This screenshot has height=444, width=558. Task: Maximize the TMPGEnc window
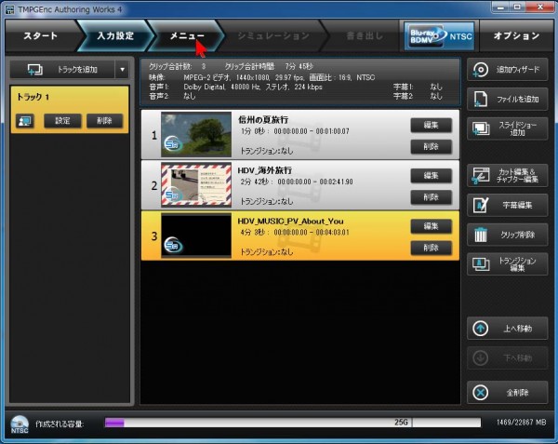[x=517, y=7]
